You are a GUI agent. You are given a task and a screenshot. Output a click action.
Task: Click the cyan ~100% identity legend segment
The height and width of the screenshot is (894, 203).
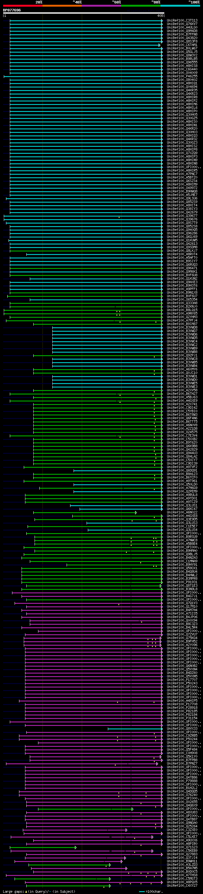[x=180, y=6]
